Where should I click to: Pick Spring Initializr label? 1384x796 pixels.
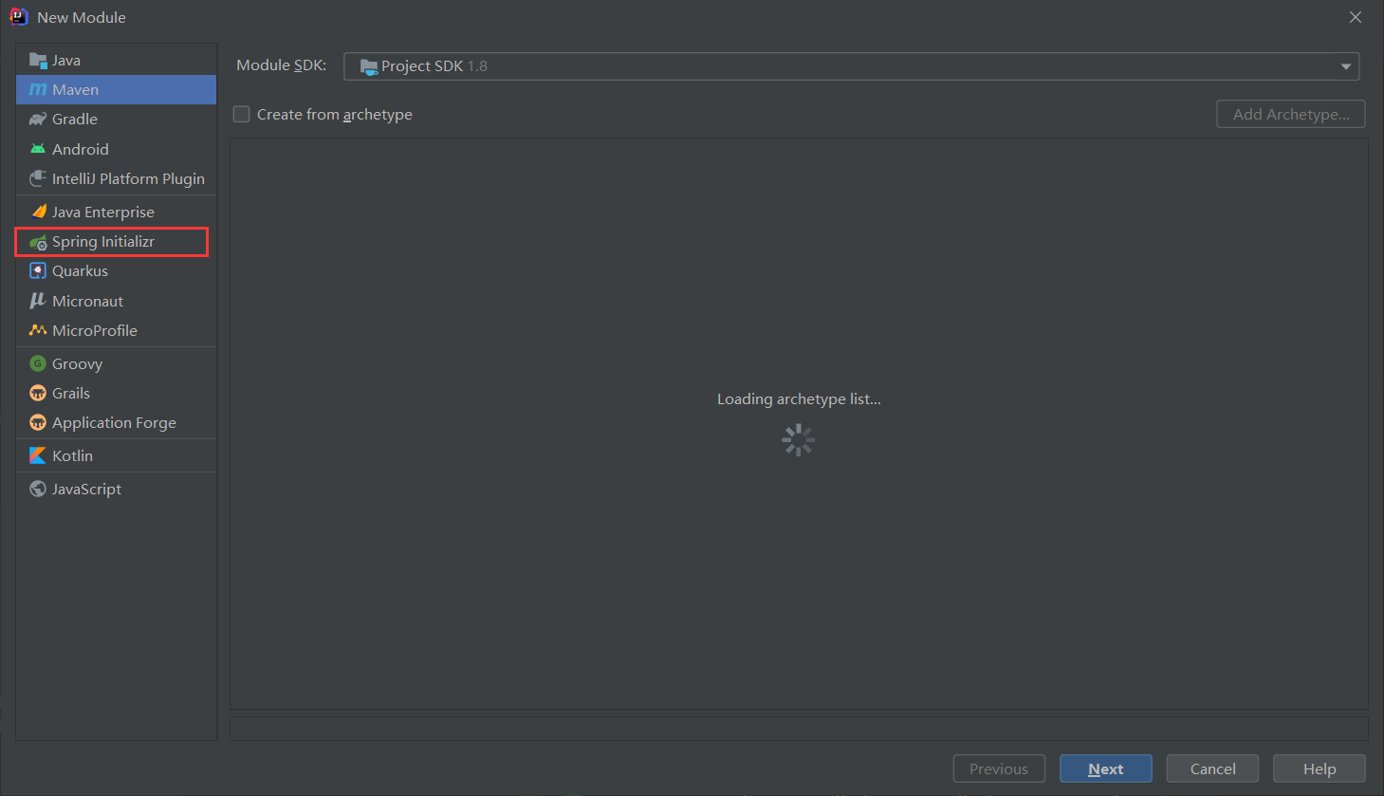(x=103, y=242)
